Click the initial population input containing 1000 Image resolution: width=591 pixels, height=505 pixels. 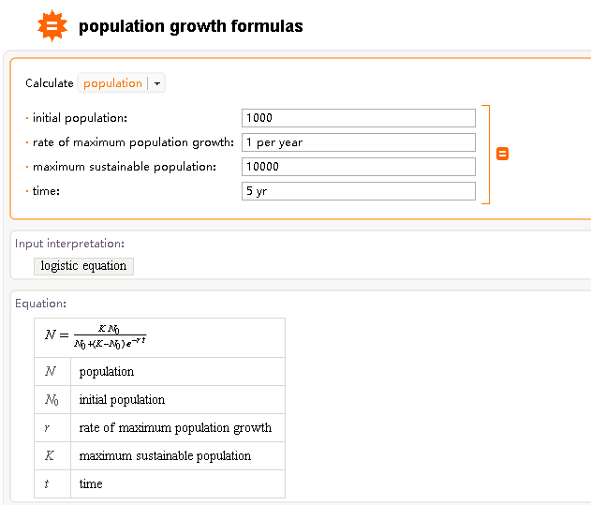click(x=358, y=118)
